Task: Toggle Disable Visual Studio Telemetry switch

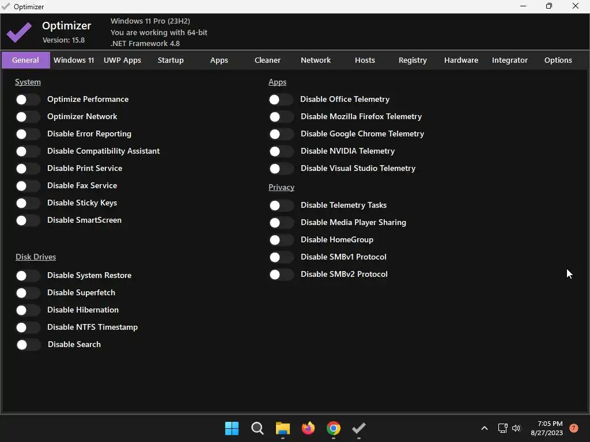Action: 281,169
